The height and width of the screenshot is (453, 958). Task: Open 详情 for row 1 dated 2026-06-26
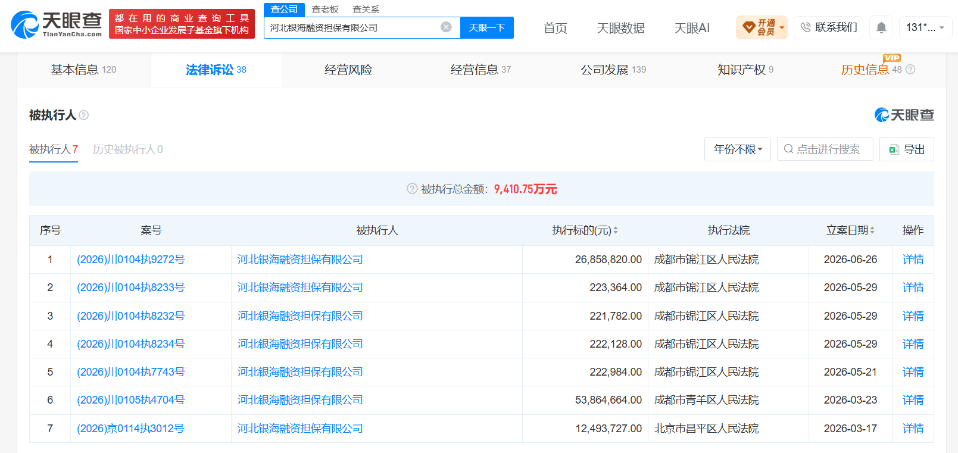[x=913, y=260]
